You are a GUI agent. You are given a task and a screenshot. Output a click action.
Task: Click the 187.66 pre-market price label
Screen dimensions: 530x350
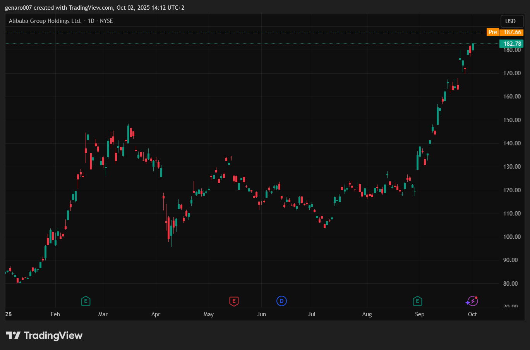pos(512,32)
